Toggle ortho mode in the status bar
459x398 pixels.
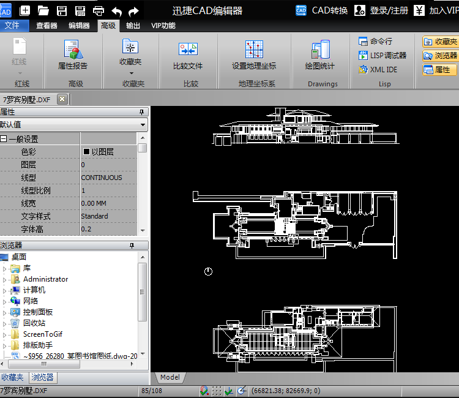pyautogui.click(x=229, y=391)
